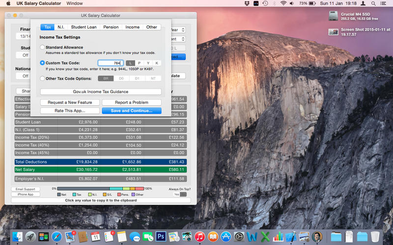Image resolution: width=393 pixels, height=245 pixels.
Task: Choose the Other Tax Code Options radio button
Action: 42,78
